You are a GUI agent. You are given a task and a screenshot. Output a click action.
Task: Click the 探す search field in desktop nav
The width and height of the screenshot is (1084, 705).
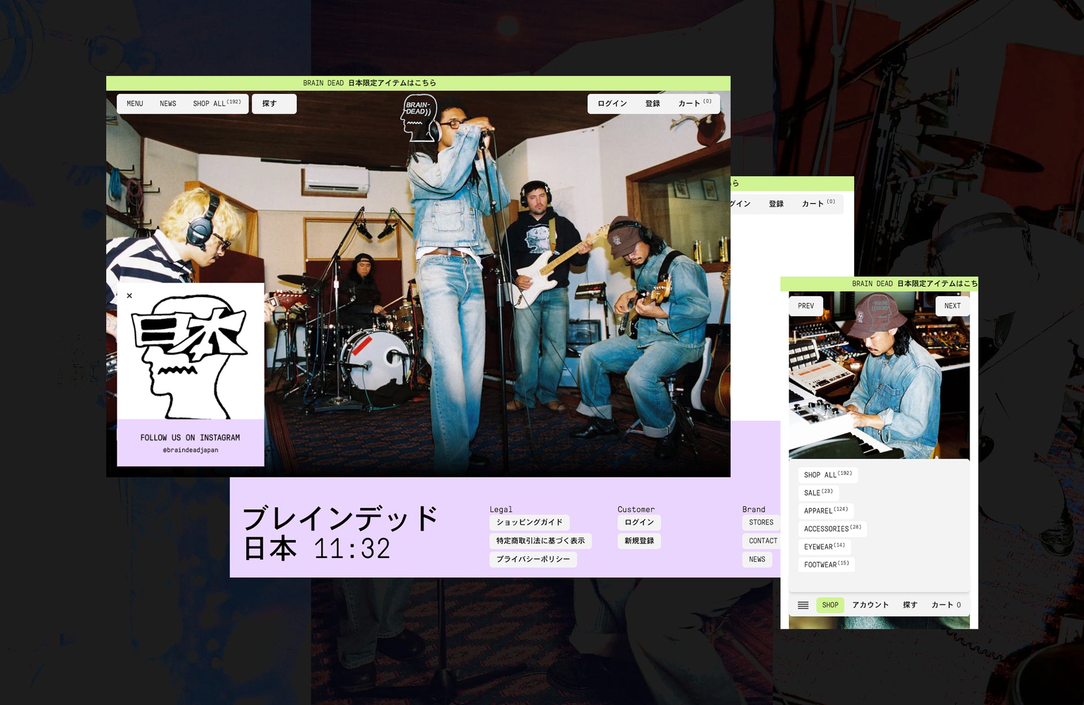coord(274,104)
